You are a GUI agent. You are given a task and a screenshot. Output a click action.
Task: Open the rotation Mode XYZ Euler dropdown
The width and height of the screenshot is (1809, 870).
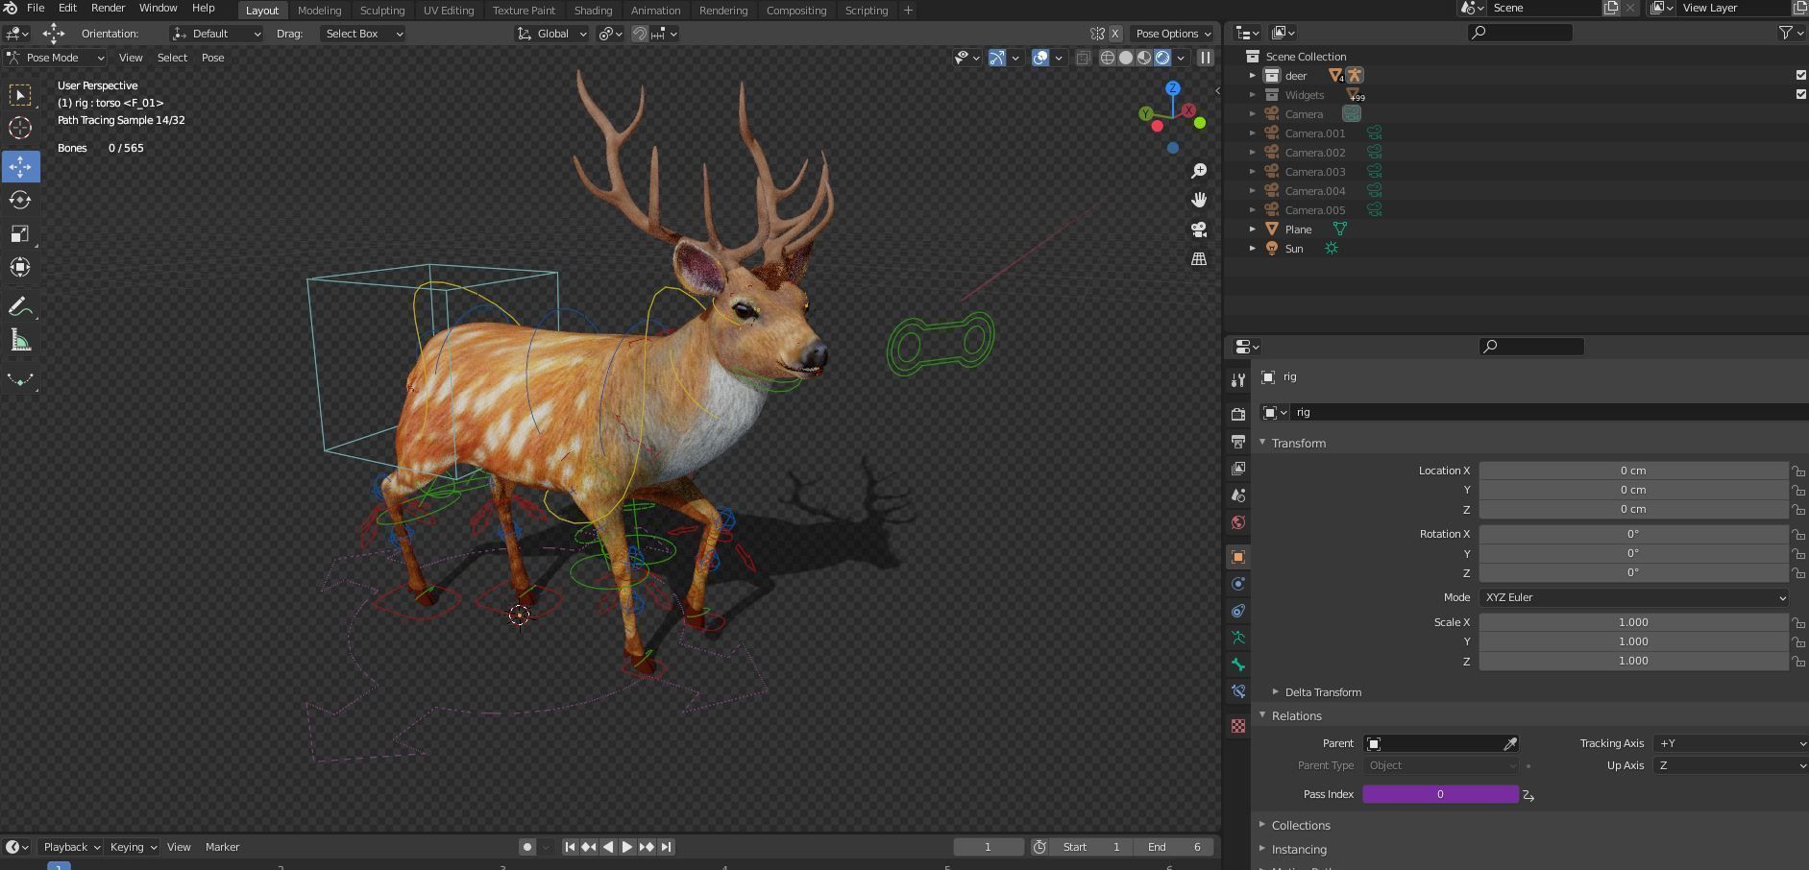tap(1633, 597)
